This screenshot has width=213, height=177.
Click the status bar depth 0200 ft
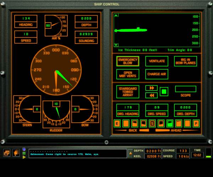(153, 151)
